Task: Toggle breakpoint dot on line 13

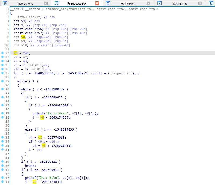Action: 2,57
